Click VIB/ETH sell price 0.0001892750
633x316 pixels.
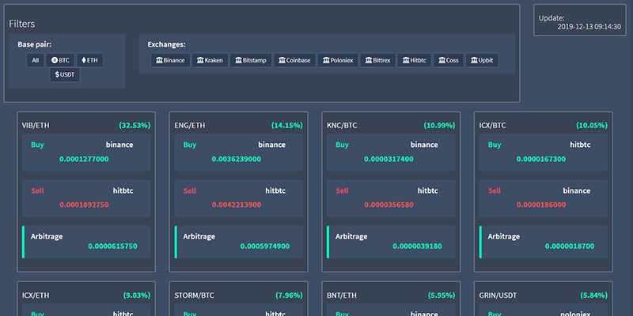pos(84,205)
